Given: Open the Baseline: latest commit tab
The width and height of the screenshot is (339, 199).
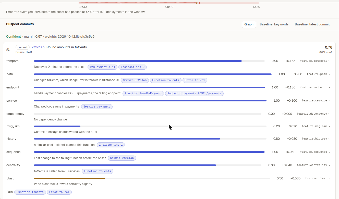Looking at the screenshot, I should pyautogui.click(x=312, y=24).
